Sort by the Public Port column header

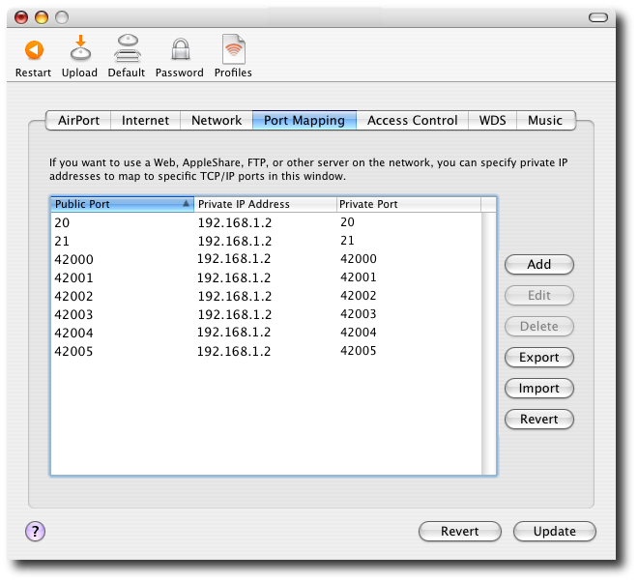click(x=122, y=204)
